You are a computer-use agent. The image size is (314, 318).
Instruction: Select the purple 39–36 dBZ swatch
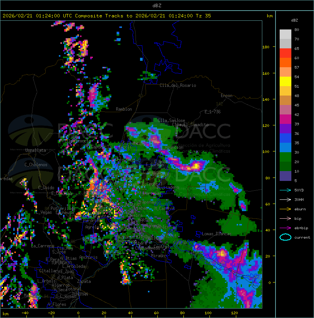285,128
